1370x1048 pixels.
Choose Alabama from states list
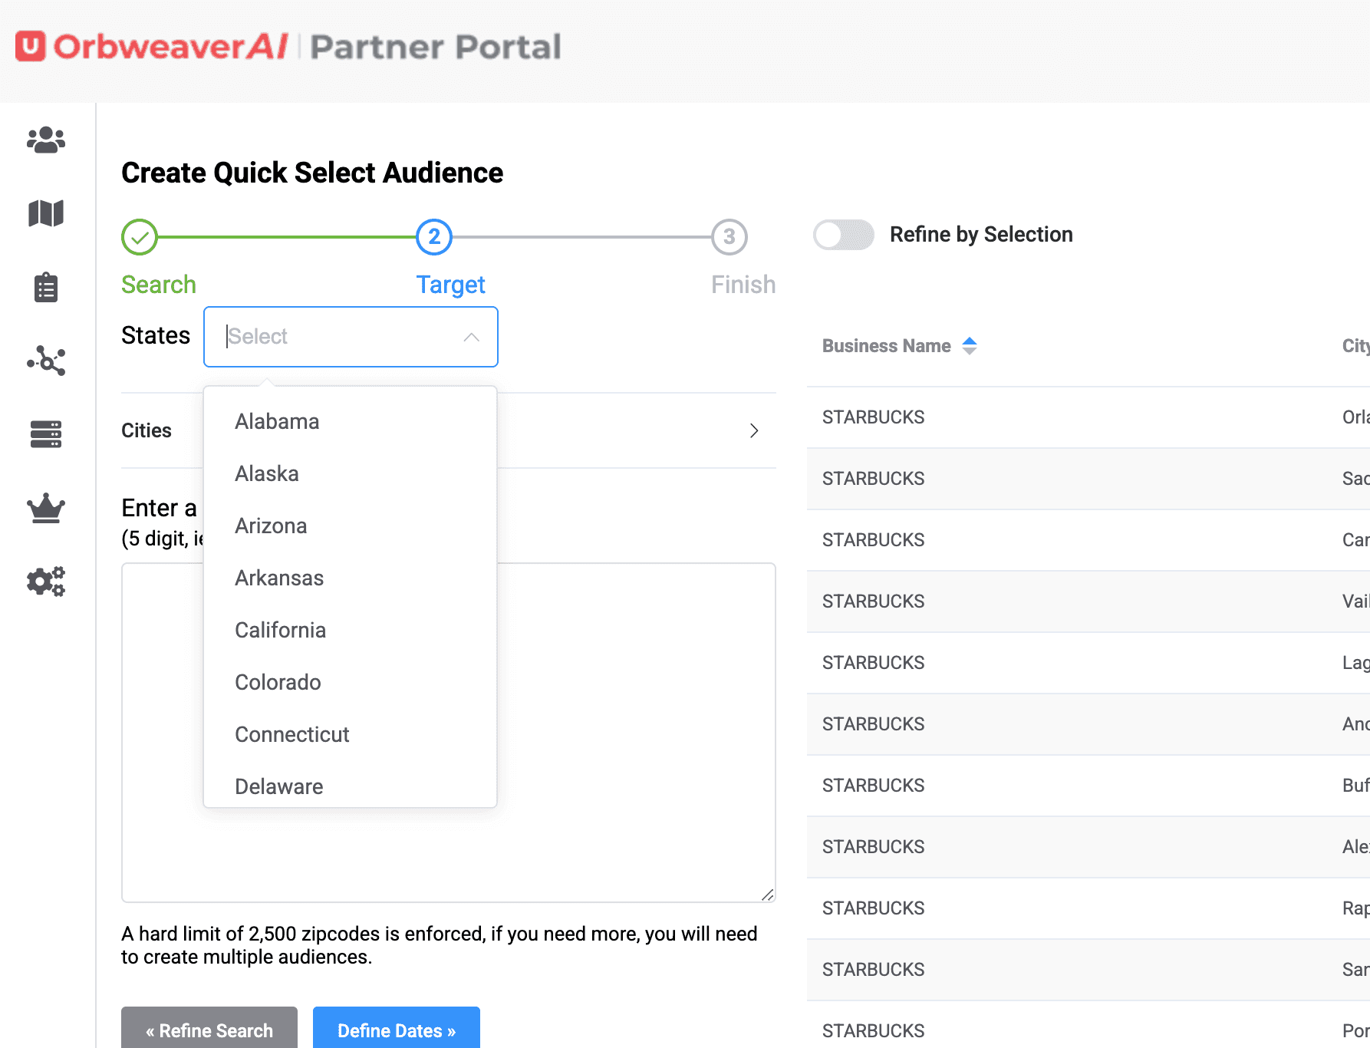(351, 421)
